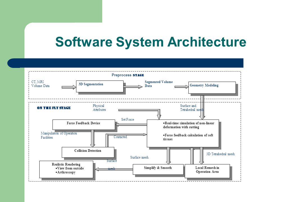Click the 3D Tetrahedral mesh label

220,154
